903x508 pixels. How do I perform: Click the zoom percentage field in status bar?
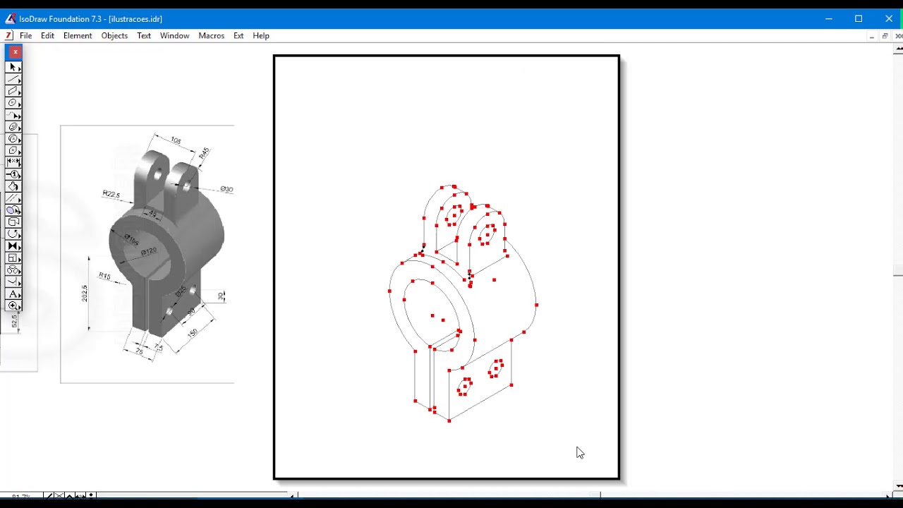(21, 497)
